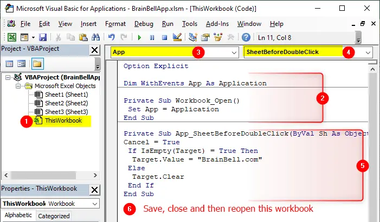380x222 pixels.
Task: Click code window scroll up arrow
Action: click(372, 69)
